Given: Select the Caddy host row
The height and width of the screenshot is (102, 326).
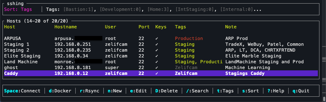Looking at the screenshot, I should point(161,73).
